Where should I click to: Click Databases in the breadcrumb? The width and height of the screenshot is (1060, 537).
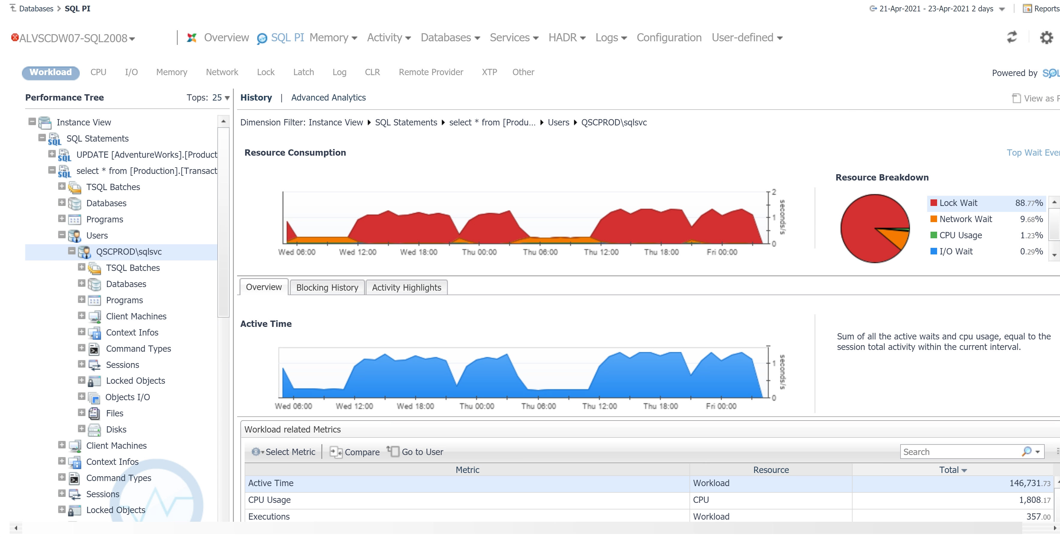[36, 8]
